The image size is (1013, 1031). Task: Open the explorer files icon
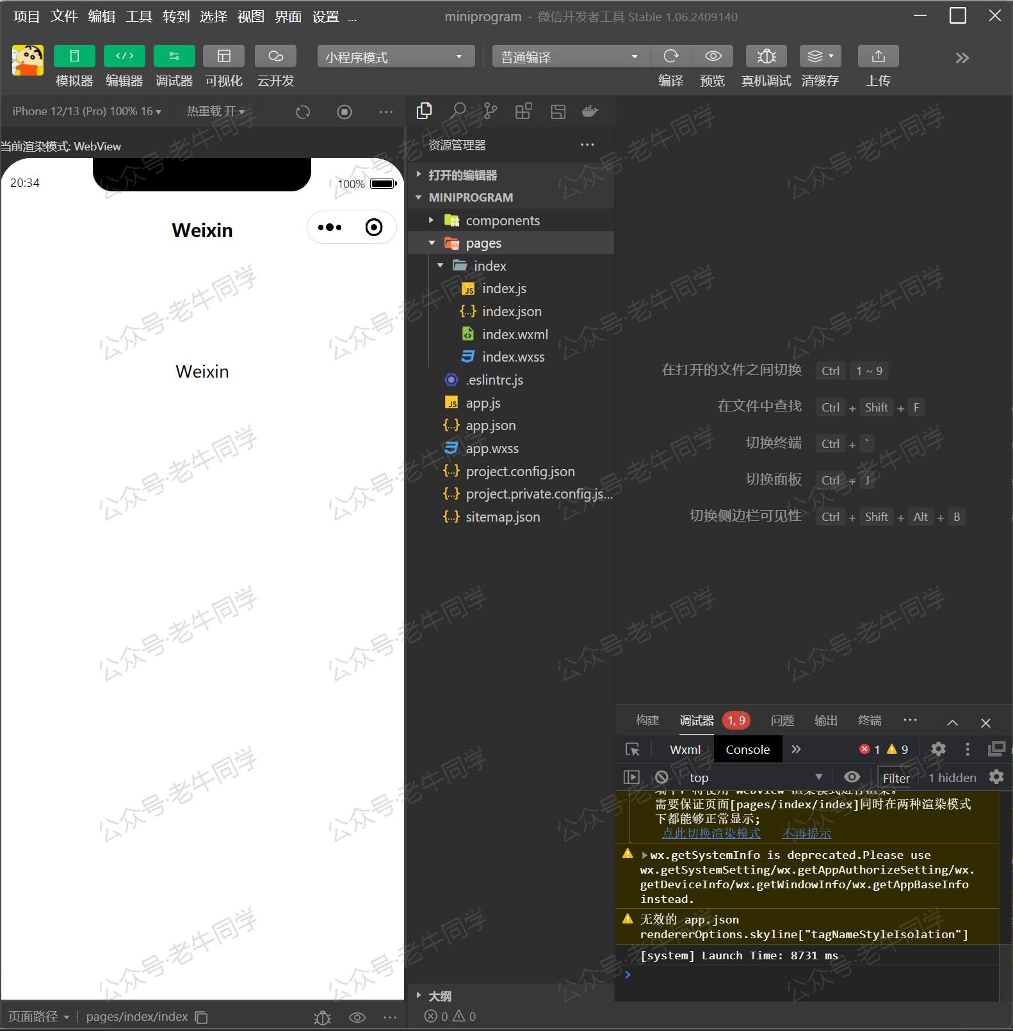(x=424, y=111)
